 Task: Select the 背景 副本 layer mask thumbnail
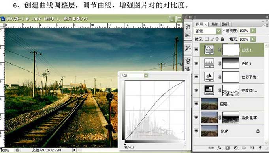point(231,117)
